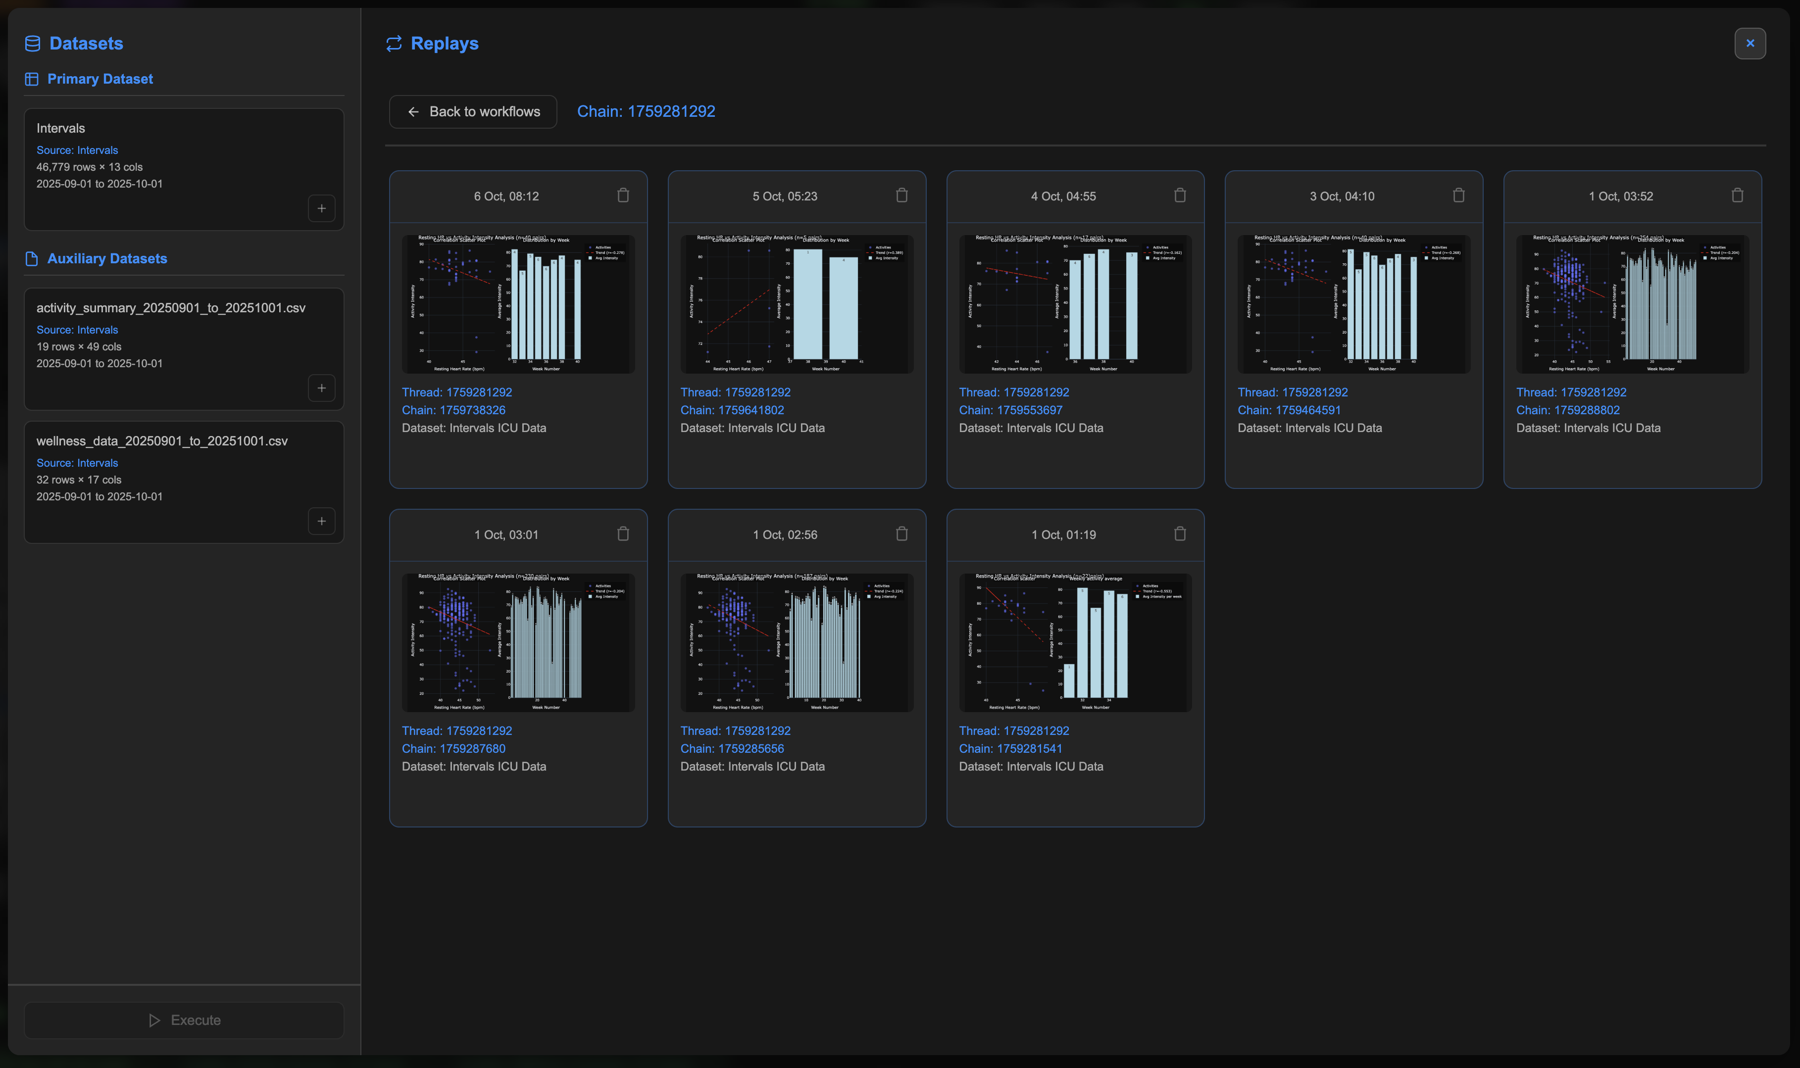
Task: Open Chain: 1759738326 link
Action: [453, 410]
